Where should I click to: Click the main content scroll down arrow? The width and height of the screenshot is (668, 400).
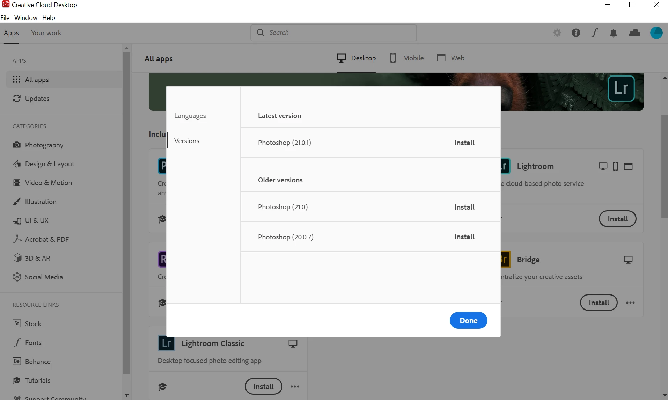tap(664, 395)
